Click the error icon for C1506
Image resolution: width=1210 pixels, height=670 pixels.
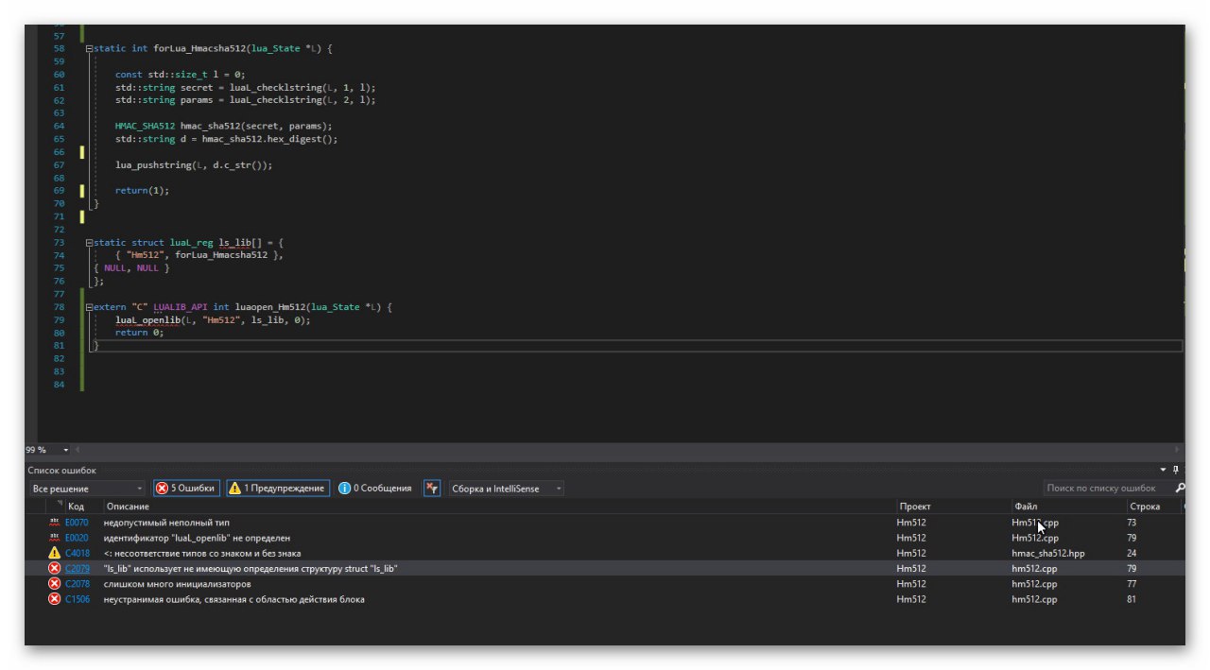54,599
